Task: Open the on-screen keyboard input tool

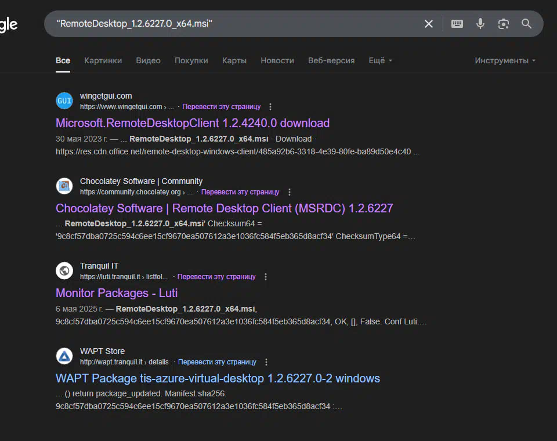Action: (x=457, y=24)
